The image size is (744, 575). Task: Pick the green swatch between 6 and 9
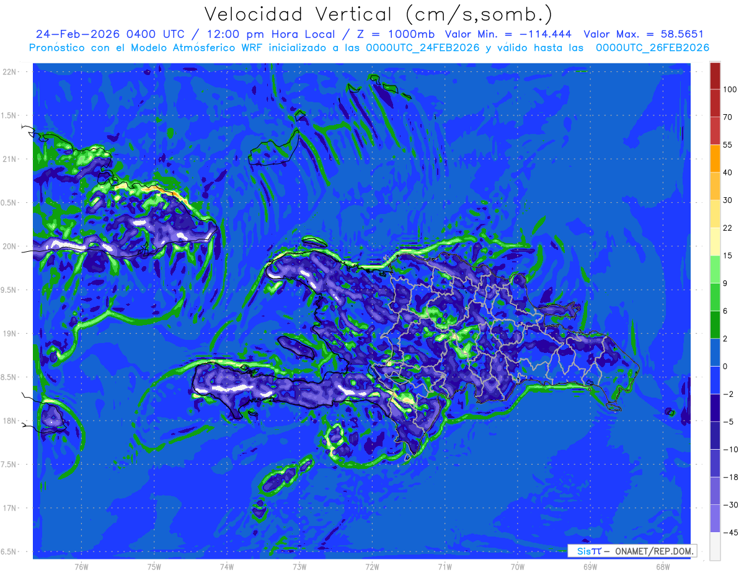[x=715, y=296]
